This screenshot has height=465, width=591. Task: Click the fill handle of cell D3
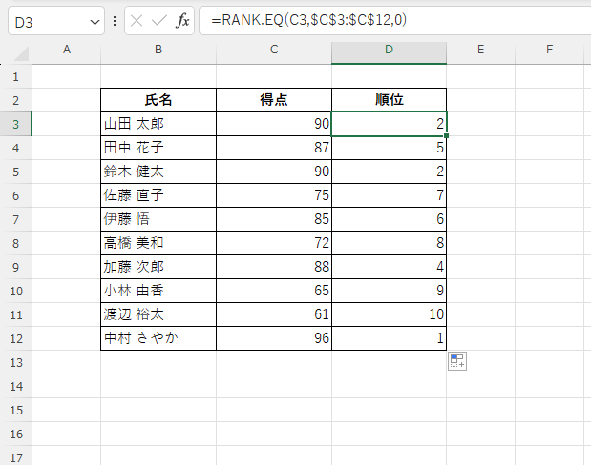(x=446, y=136)
